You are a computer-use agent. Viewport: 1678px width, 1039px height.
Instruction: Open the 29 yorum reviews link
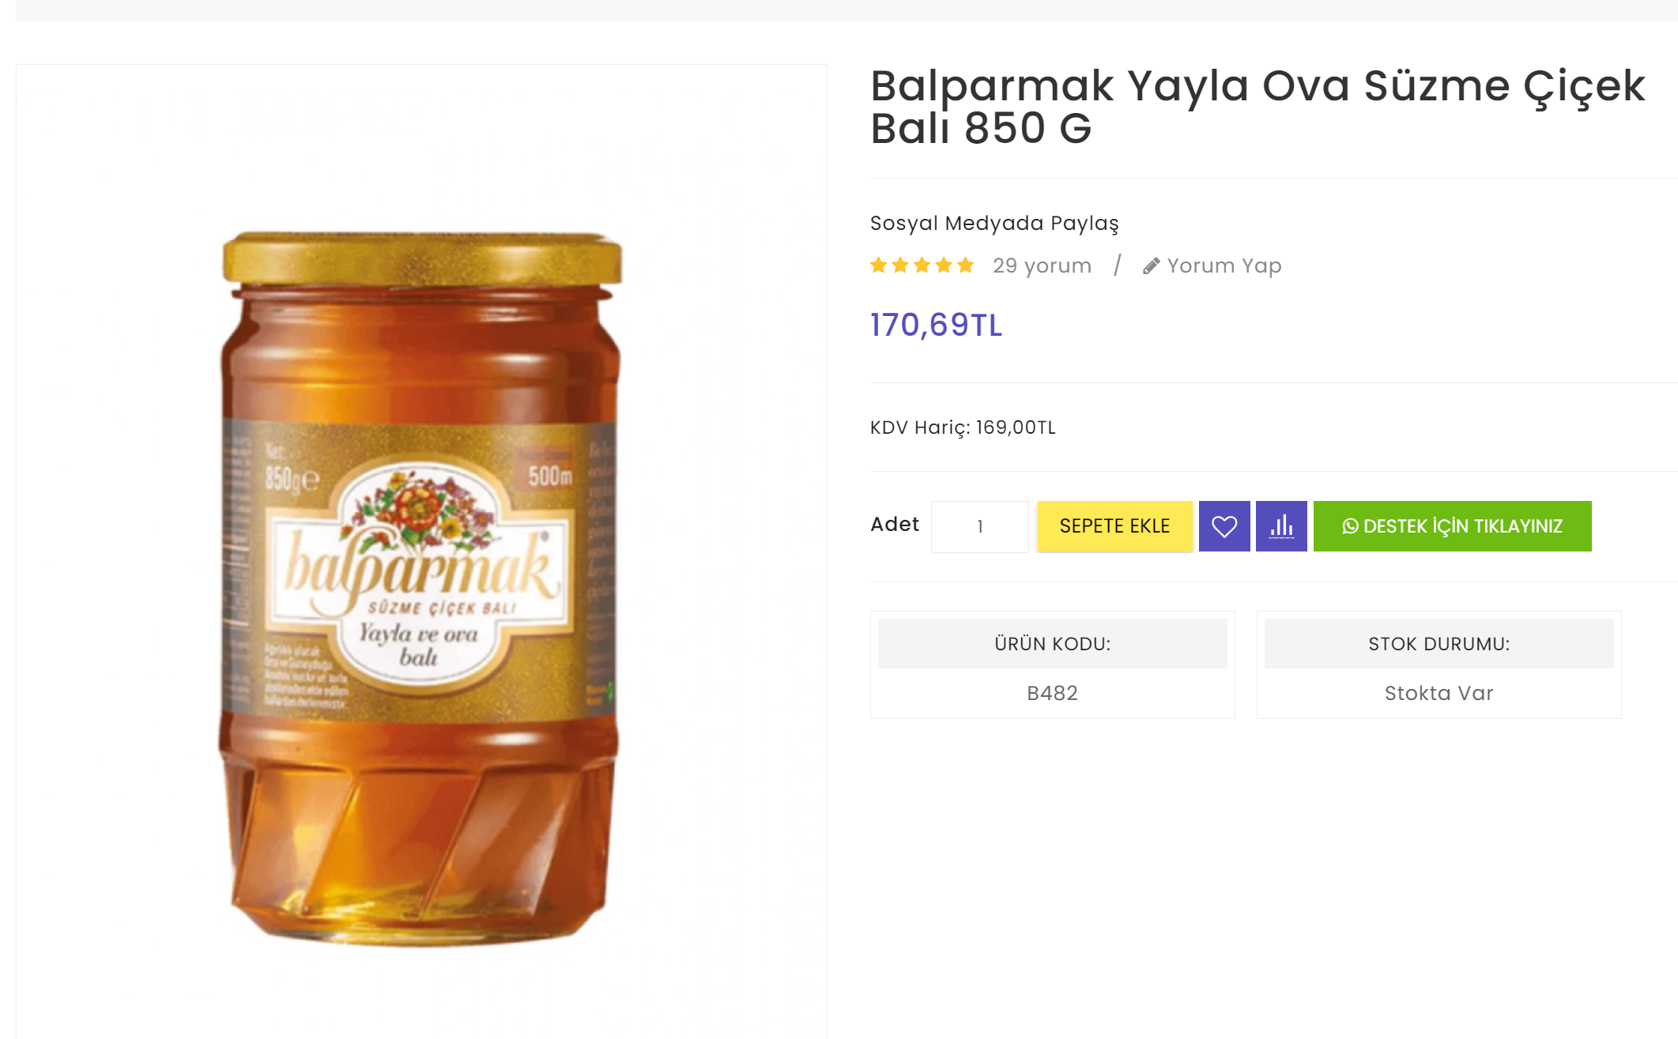(1042, 265)
